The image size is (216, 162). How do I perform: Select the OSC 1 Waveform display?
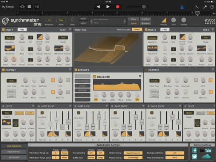coord(10,49)
